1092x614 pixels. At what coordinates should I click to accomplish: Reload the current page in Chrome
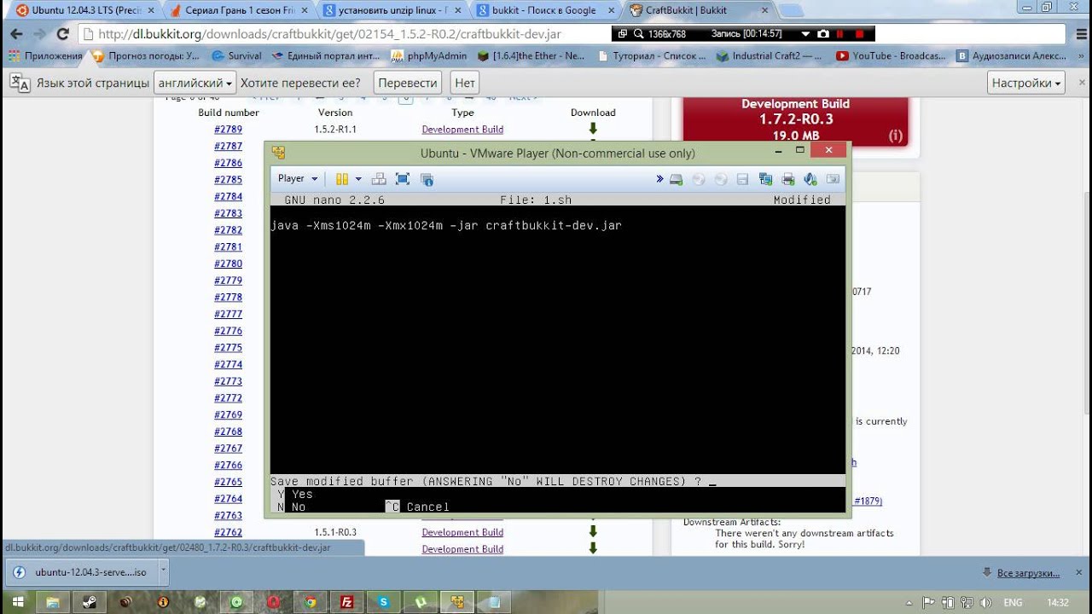(x=62, y=34)
